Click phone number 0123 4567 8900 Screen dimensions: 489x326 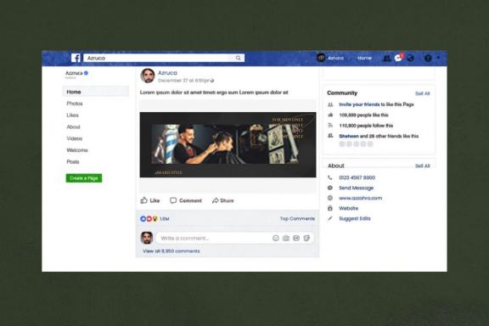(x=357, y=177)
